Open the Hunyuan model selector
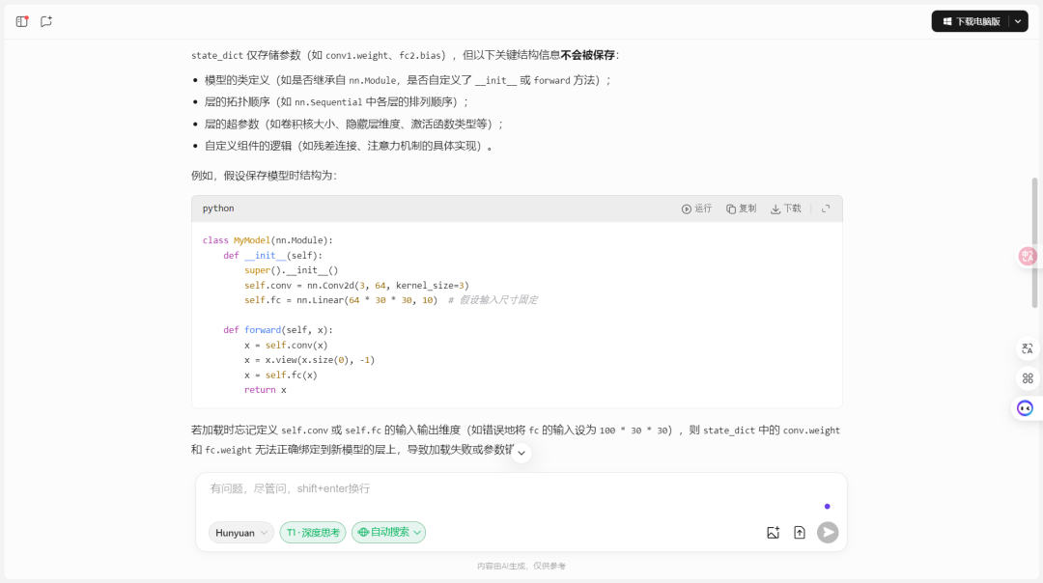1043x583 pixels. click(240, 532)
